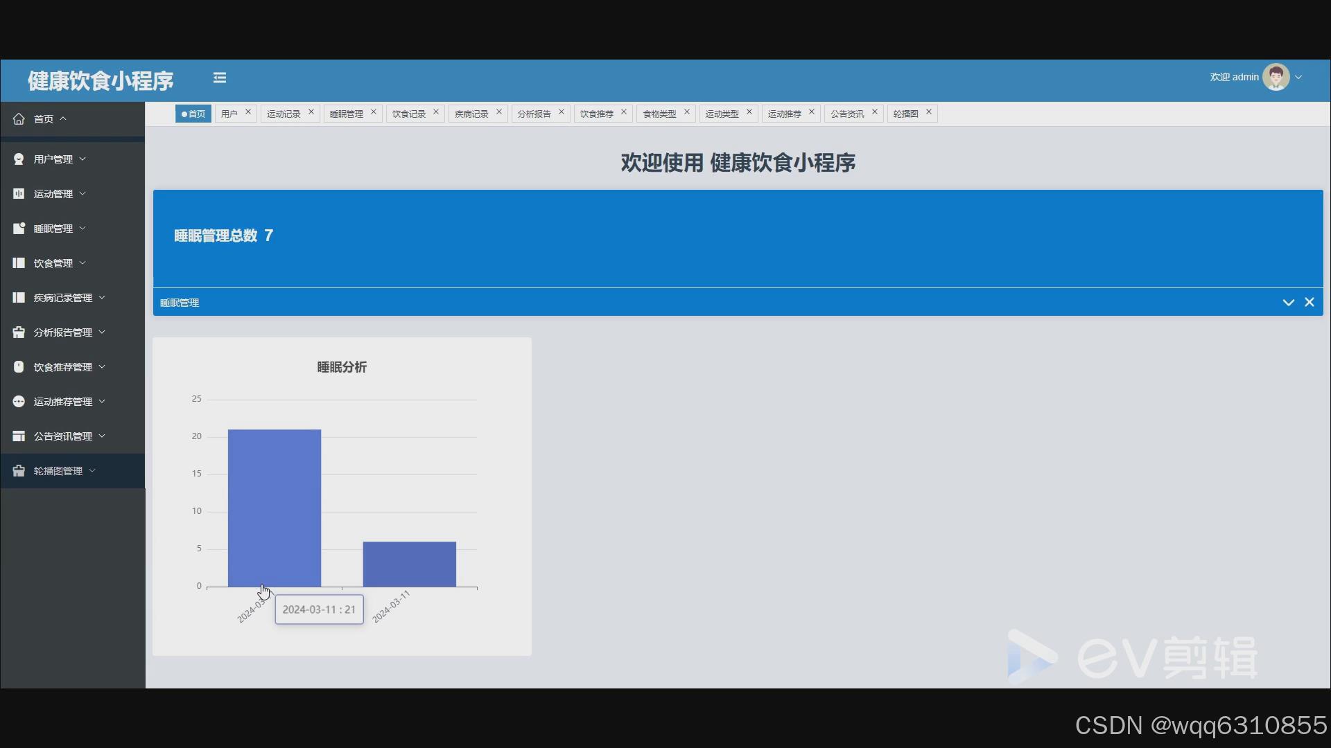Click the 公告资讯管理 sidebar icon
Image resolution: width=1331 pixels, height=748 pixels.
coord(19,436)
